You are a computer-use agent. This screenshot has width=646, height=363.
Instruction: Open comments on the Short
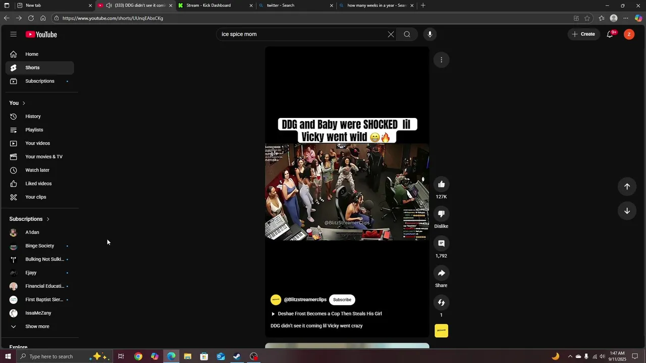tap(441, 244)
